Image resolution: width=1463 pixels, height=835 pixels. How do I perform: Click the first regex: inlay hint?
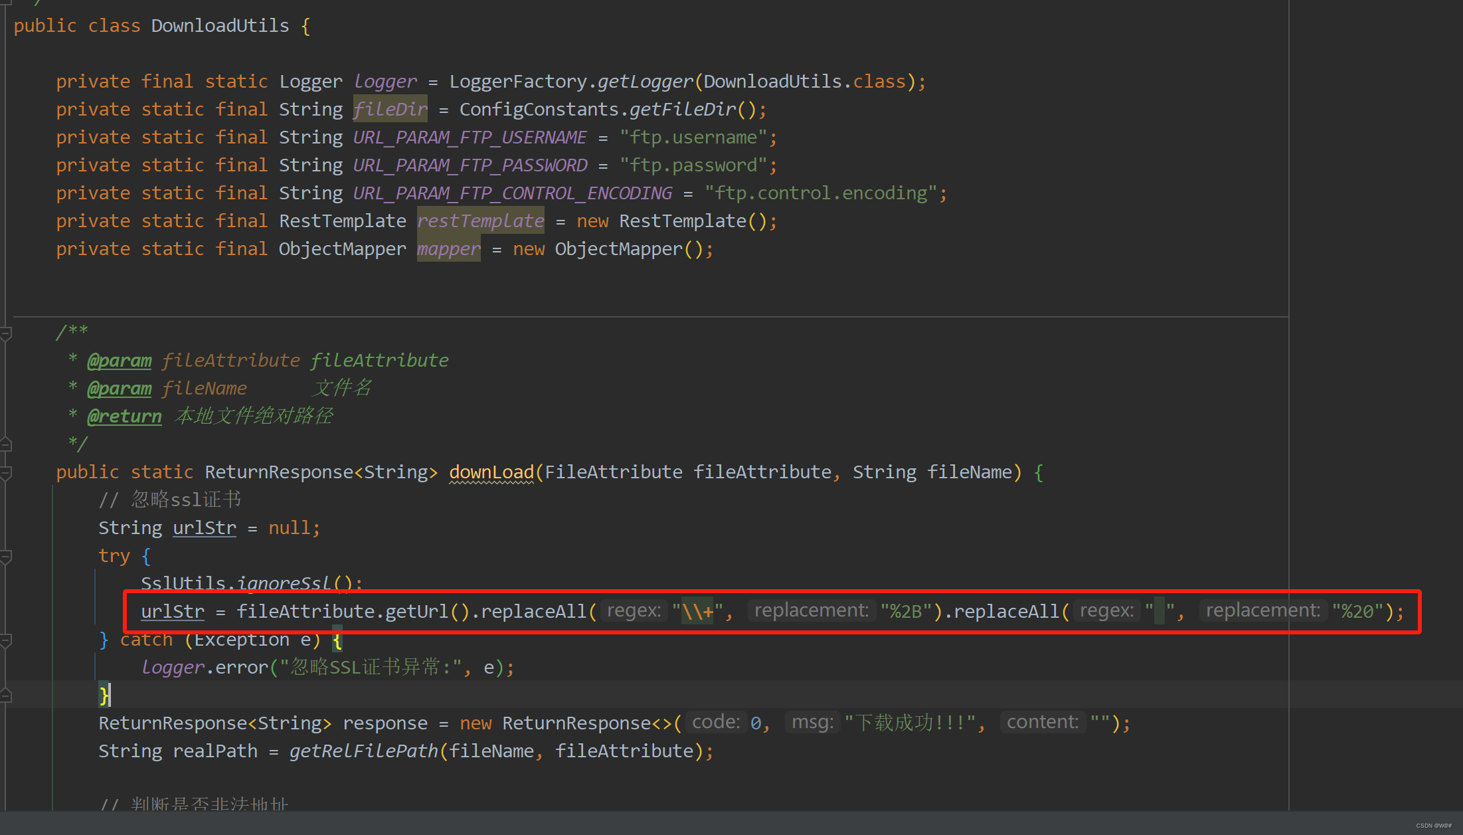[634, 611]
